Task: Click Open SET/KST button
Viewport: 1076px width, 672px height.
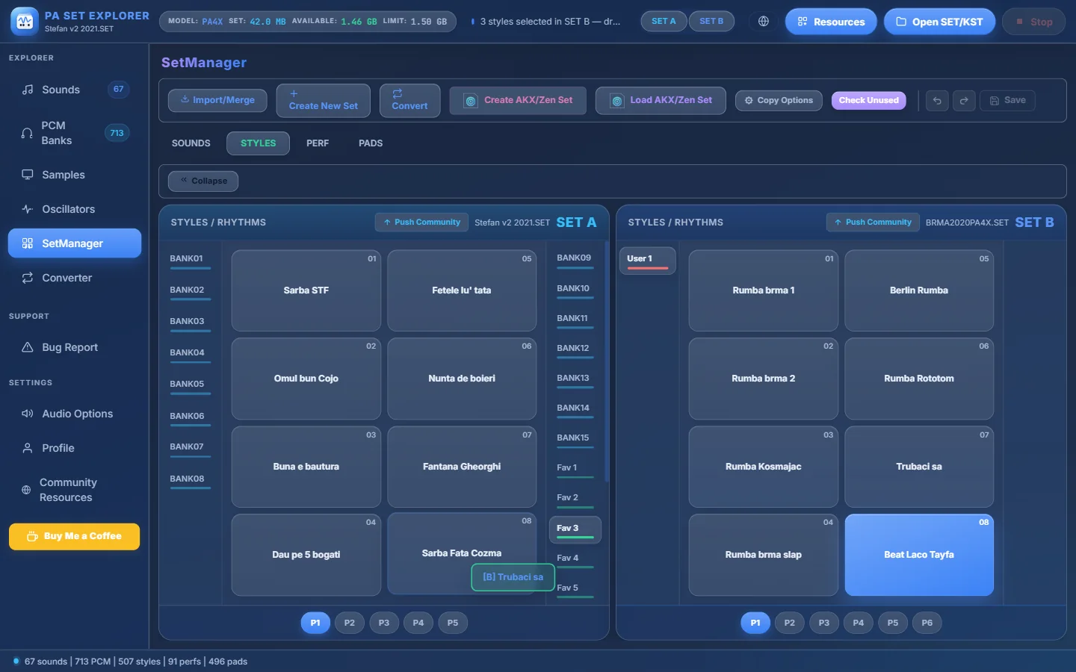Action: (939, 22)
